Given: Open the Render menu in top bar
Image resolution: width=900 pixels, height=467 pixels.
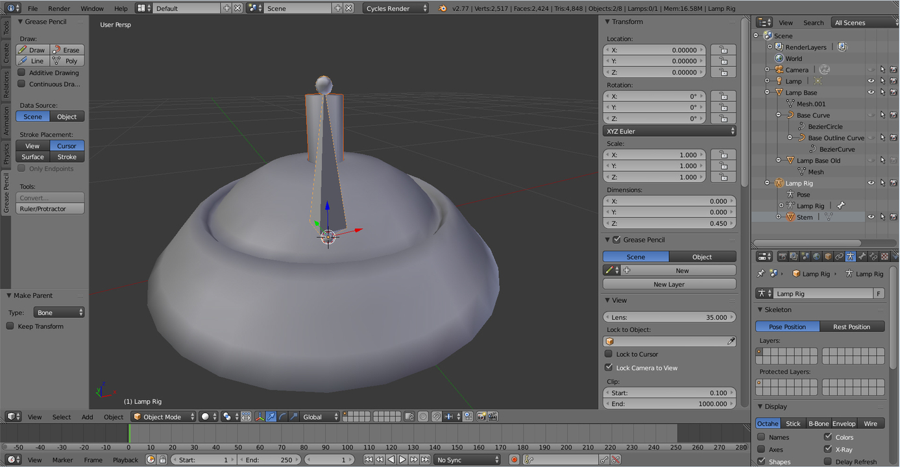Looking at the screenshot, I should (59, 8).
